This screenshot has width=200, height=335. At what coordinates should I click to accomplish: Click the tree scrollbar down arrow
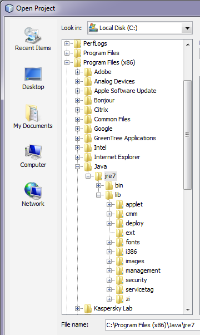(188, 309)
